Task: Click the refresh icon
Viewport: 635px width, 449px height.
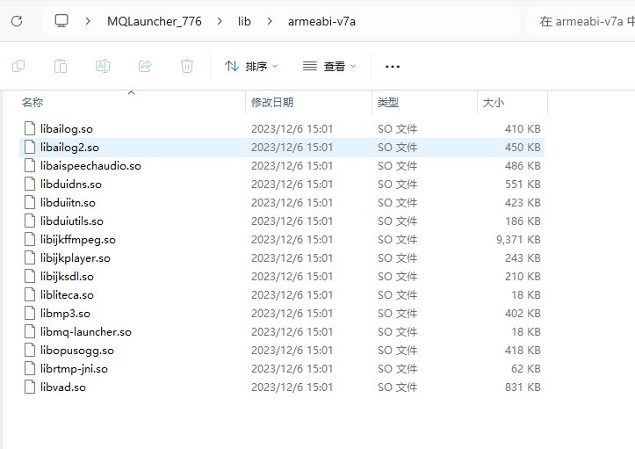Action: coord(17,21)
